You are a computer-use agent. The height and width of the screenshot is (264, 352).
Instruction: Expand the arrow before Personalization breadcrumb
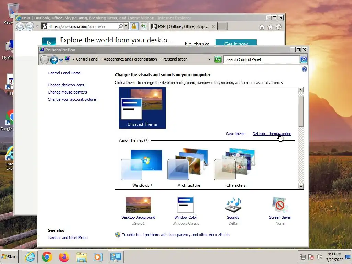coord(160,59)
